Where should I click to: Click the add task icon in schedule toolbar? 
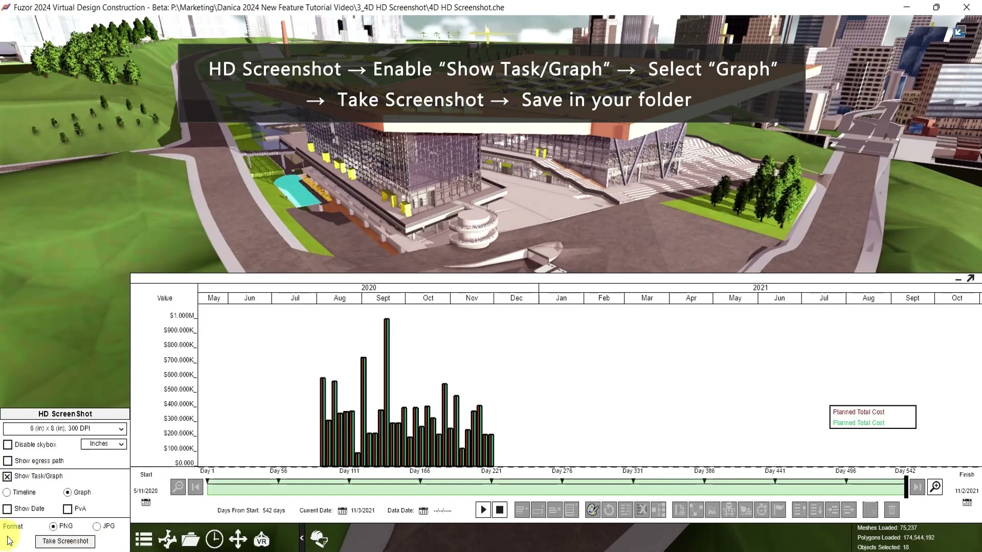(x=522, y=510)
